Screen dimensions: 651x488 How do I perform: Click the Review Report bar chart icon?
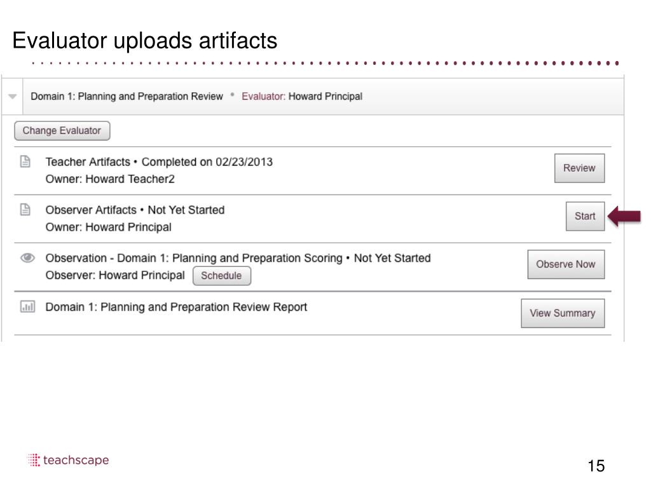coord(27,307)
